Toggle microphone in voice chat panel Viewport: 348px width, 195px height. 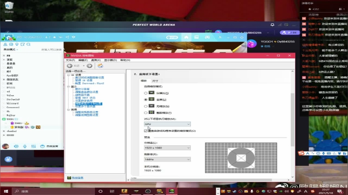pyautogui.click(x=25, y=146)
